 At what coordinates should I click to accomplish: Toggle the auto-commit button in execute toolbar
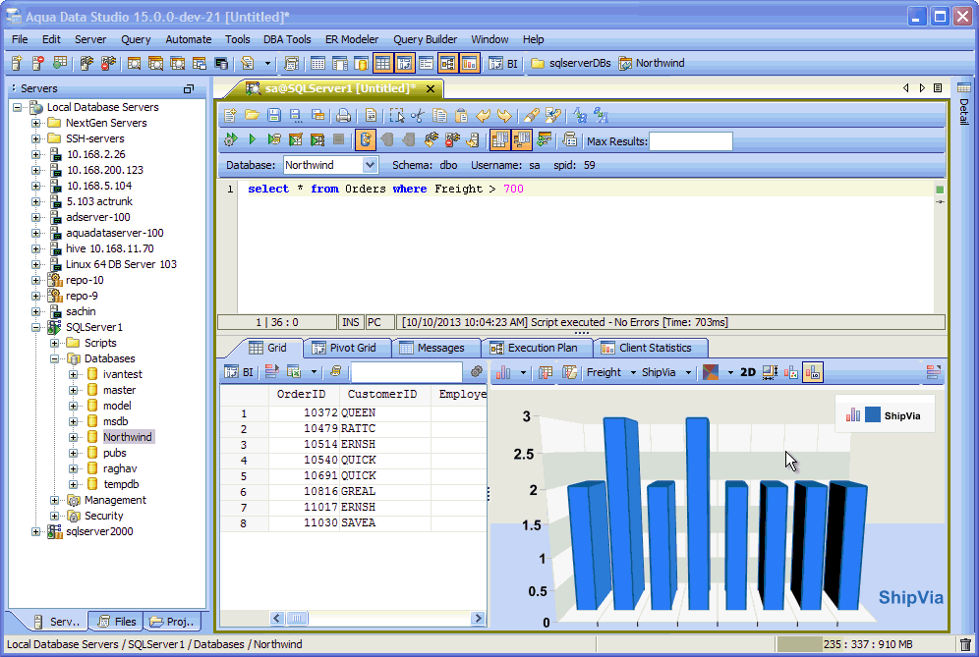tap(366, 139)
